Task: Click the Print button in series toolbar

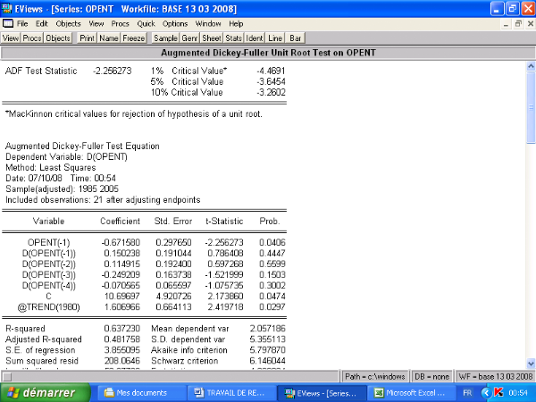Action: pos(87,39)
